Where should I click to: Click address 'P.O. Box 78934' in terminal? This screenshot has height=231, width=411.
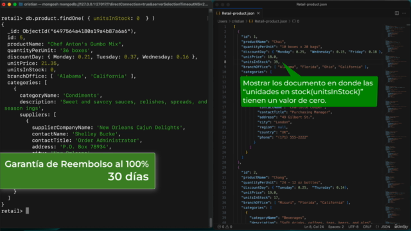[x=71, y=147]
